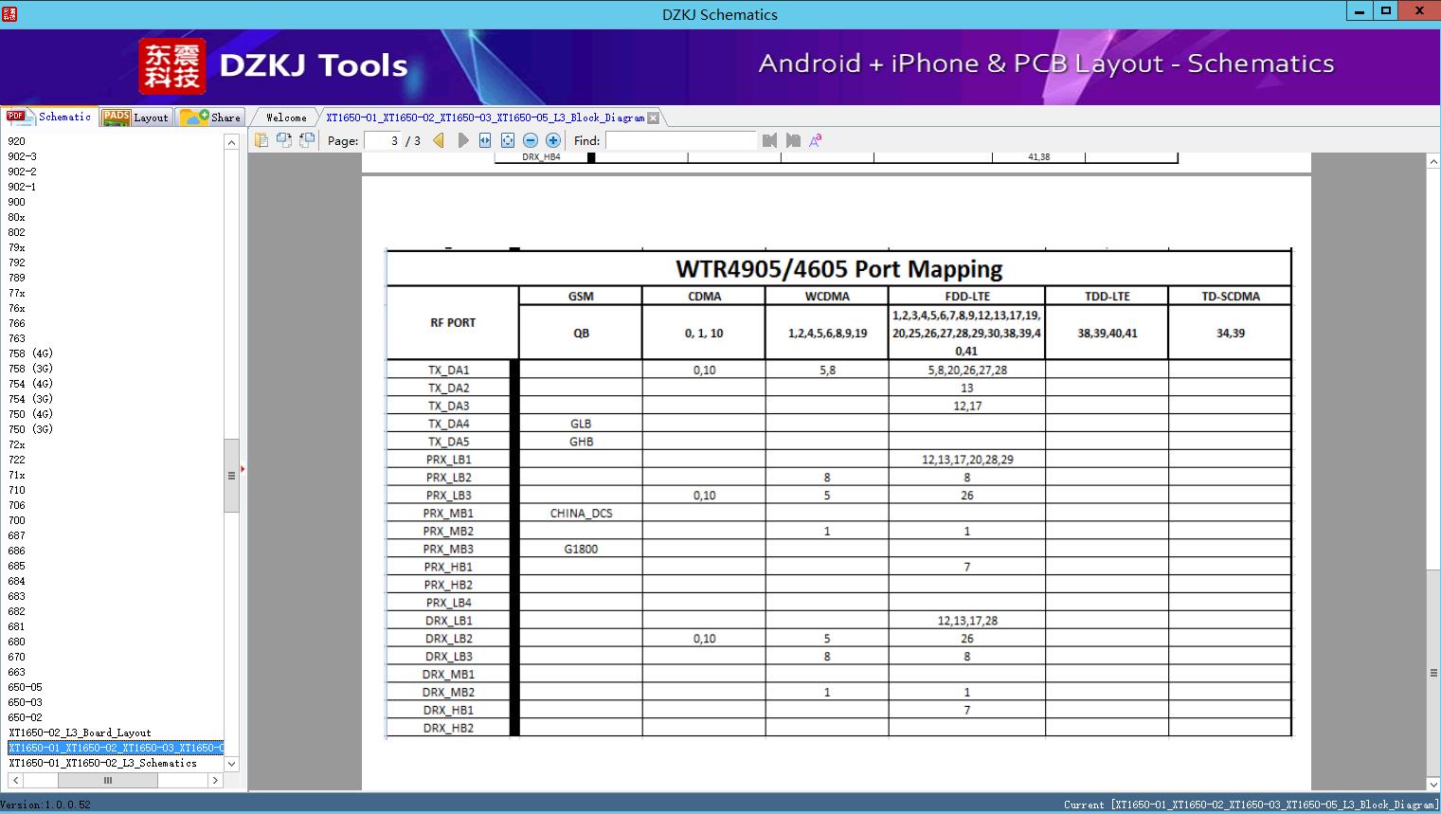Image resolution: width=1441 pixels, height=814 pixels.
Task: Select model 680 in the list
Action: (x=17, y=642)
